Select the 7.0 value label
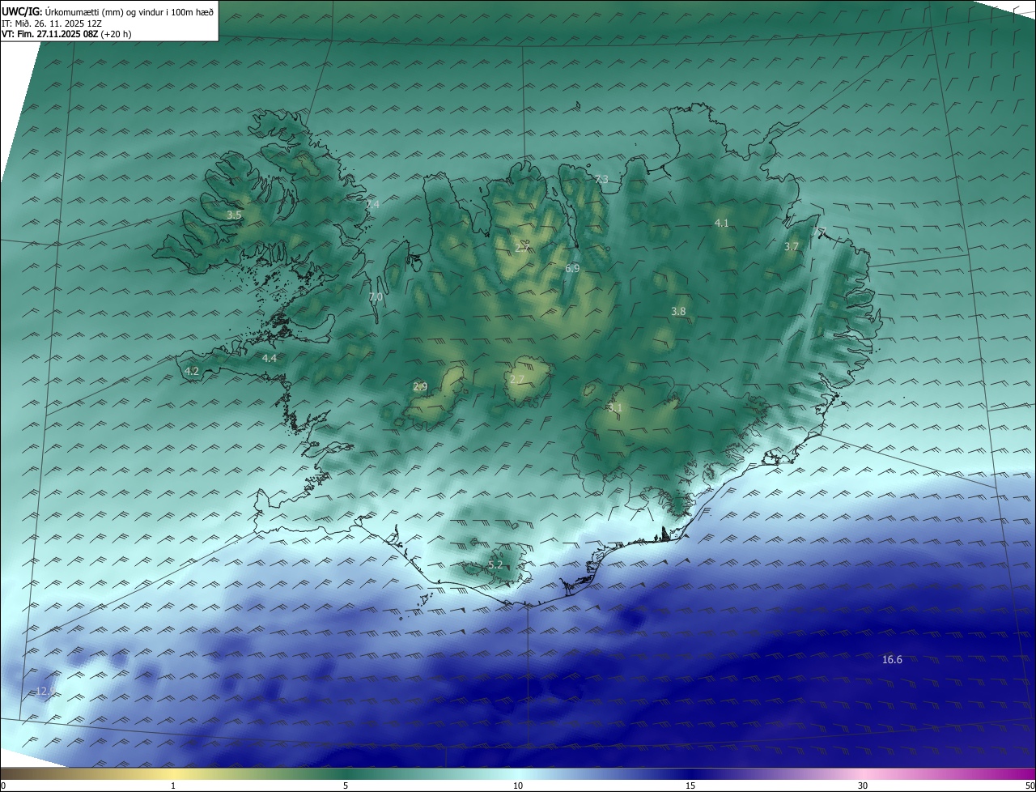This screenshot has height=792, width=1036. tap(376, 297)
